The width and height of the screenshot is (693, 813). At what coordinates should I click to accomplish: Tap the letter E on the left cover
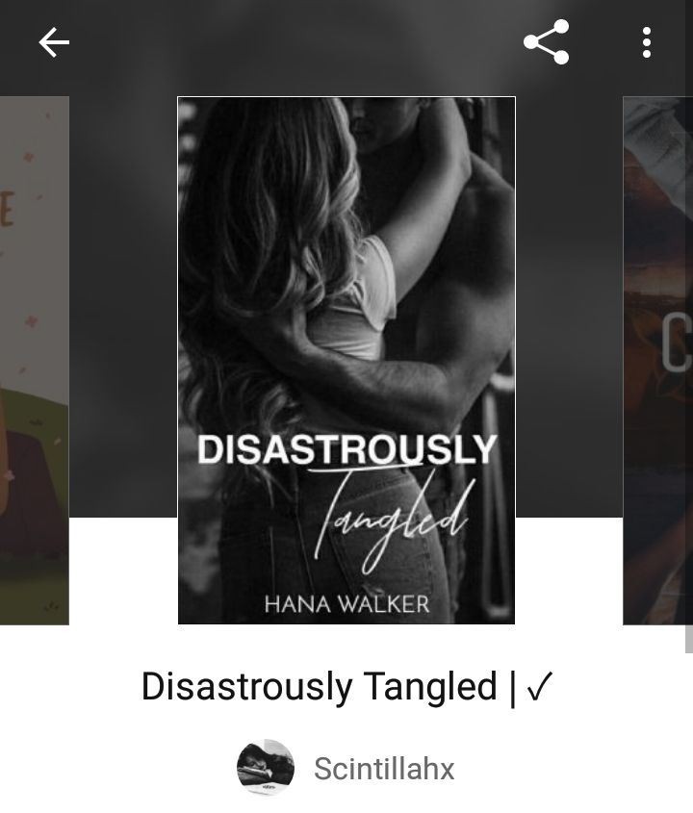[7, 209]
